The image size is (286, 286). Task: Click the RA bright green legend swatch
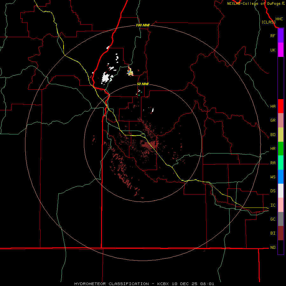(x=281, y=163)
